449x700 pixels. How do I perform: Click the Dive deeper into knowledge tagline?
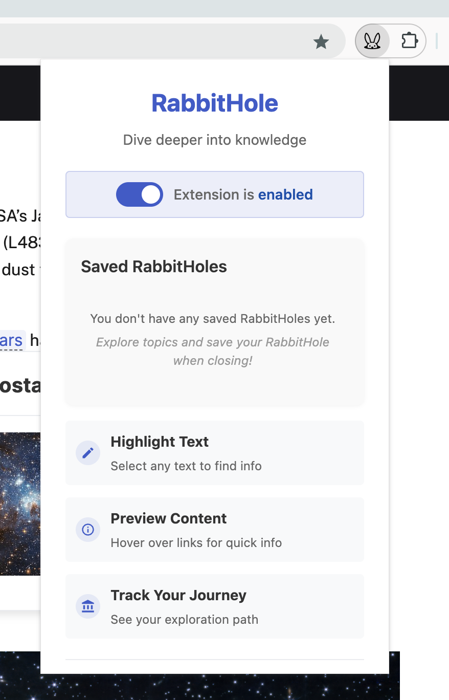tap(214, 140)
